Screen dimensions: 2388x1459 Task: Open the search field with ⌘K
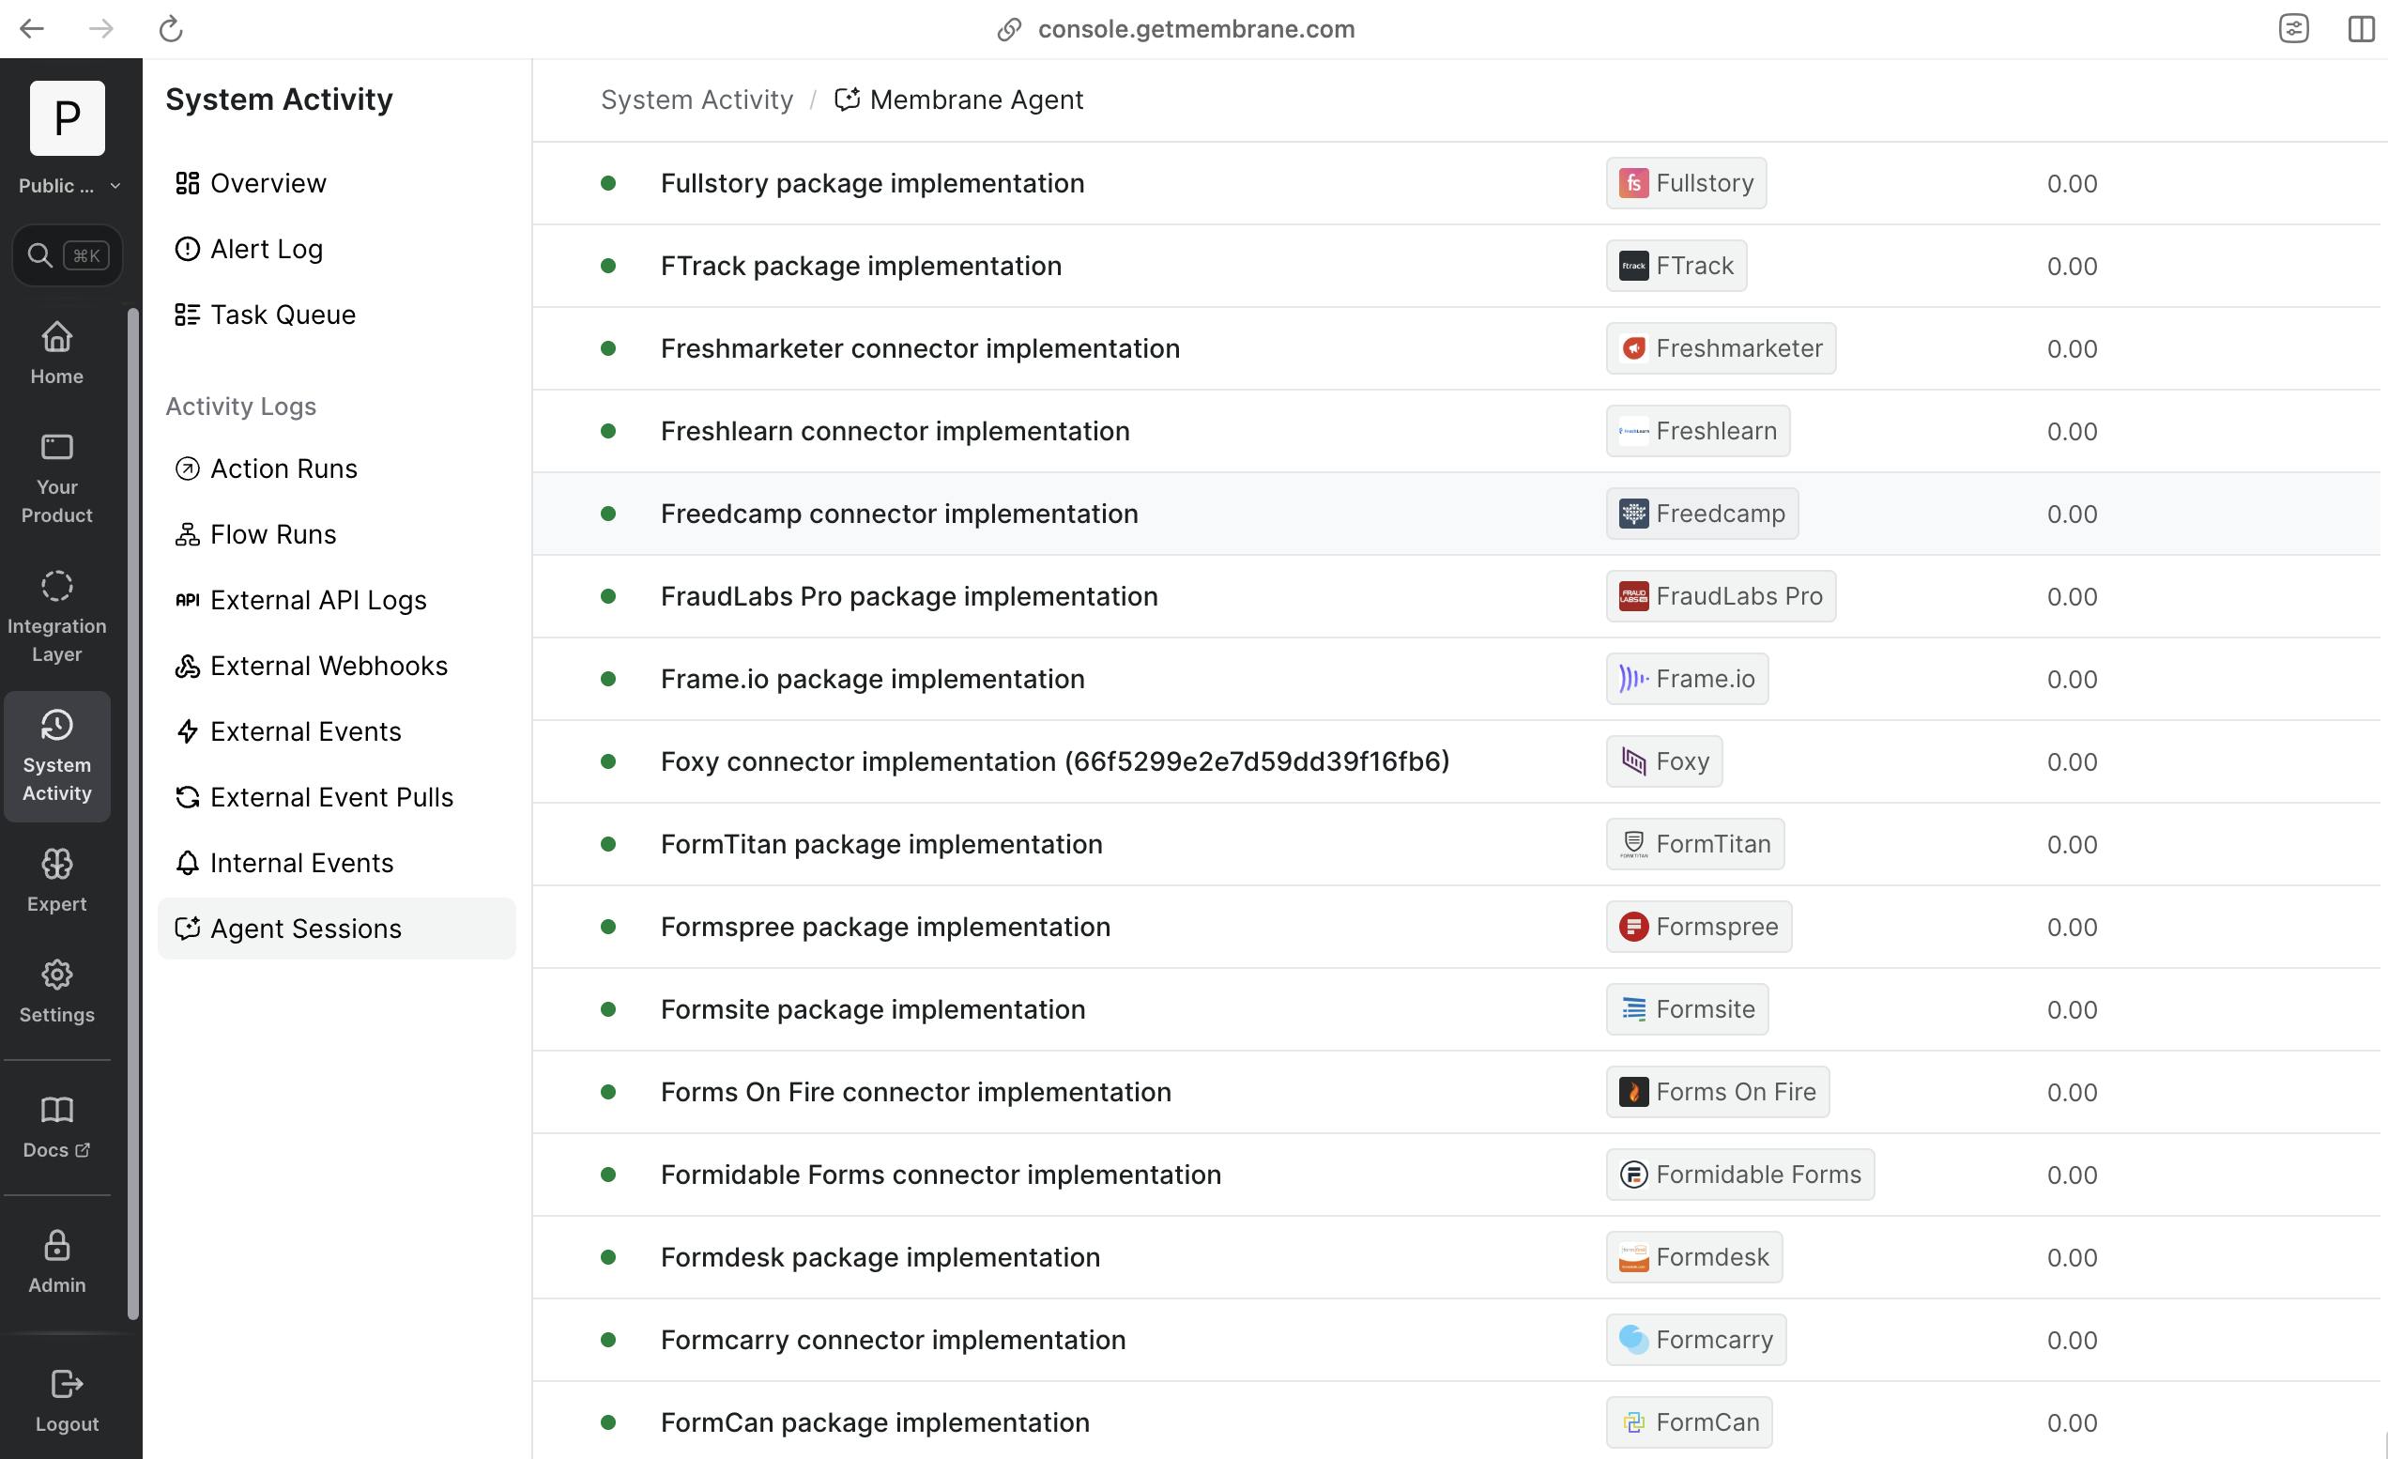(x=67, y=255)
